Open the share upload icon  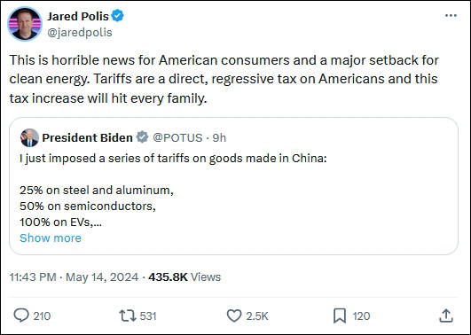click(x=446, y=316)
